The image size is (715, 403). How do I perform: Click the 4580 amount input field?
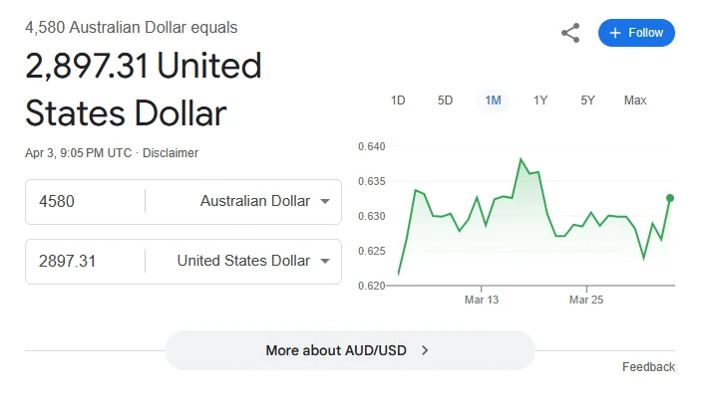(85, 201)
